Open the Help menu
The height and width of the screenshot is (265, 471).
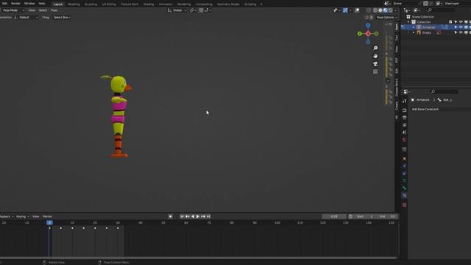point(42,4)
